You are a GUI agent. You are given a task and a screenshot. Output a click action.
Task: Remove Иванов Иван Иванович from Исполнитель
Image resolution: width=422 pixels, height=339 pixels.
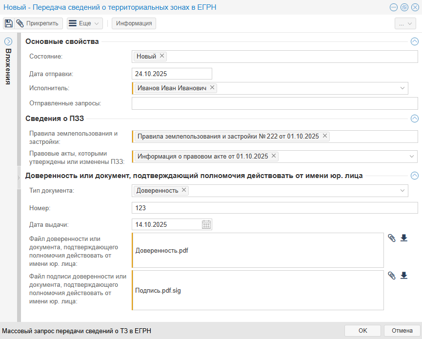tap(212, 88)
